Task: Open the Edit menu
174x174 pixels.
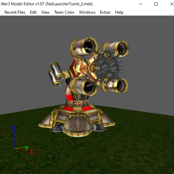Action: coord(33,12)
